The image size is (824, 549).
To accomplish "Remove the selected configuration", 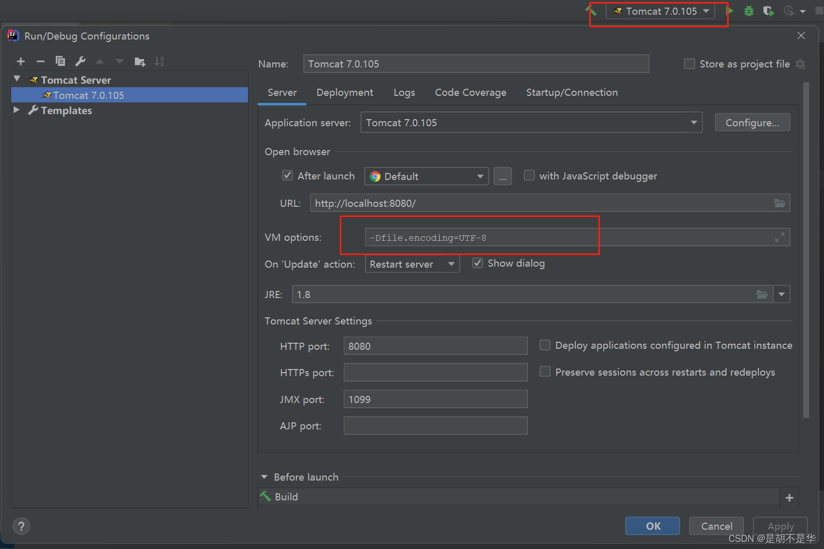I will pos(41,61).
